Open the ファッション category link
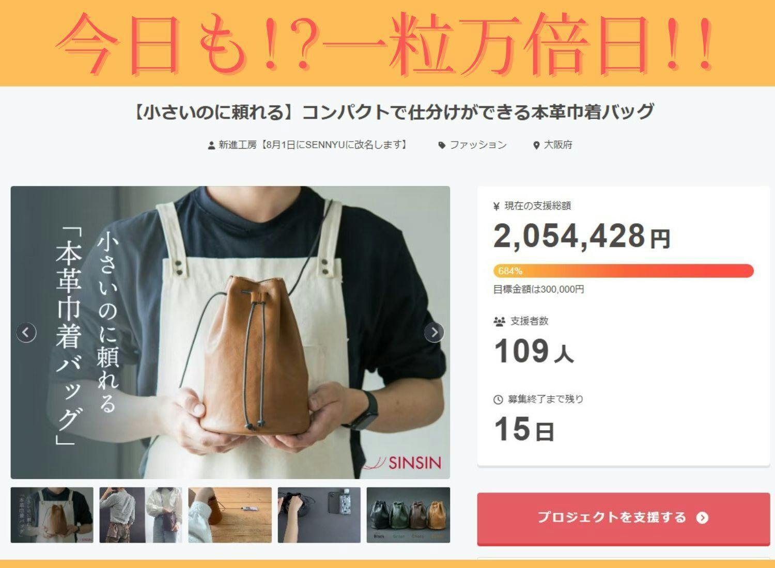This screenshot has width=775, height=568. pyautogui.click(x=478, y=145)
